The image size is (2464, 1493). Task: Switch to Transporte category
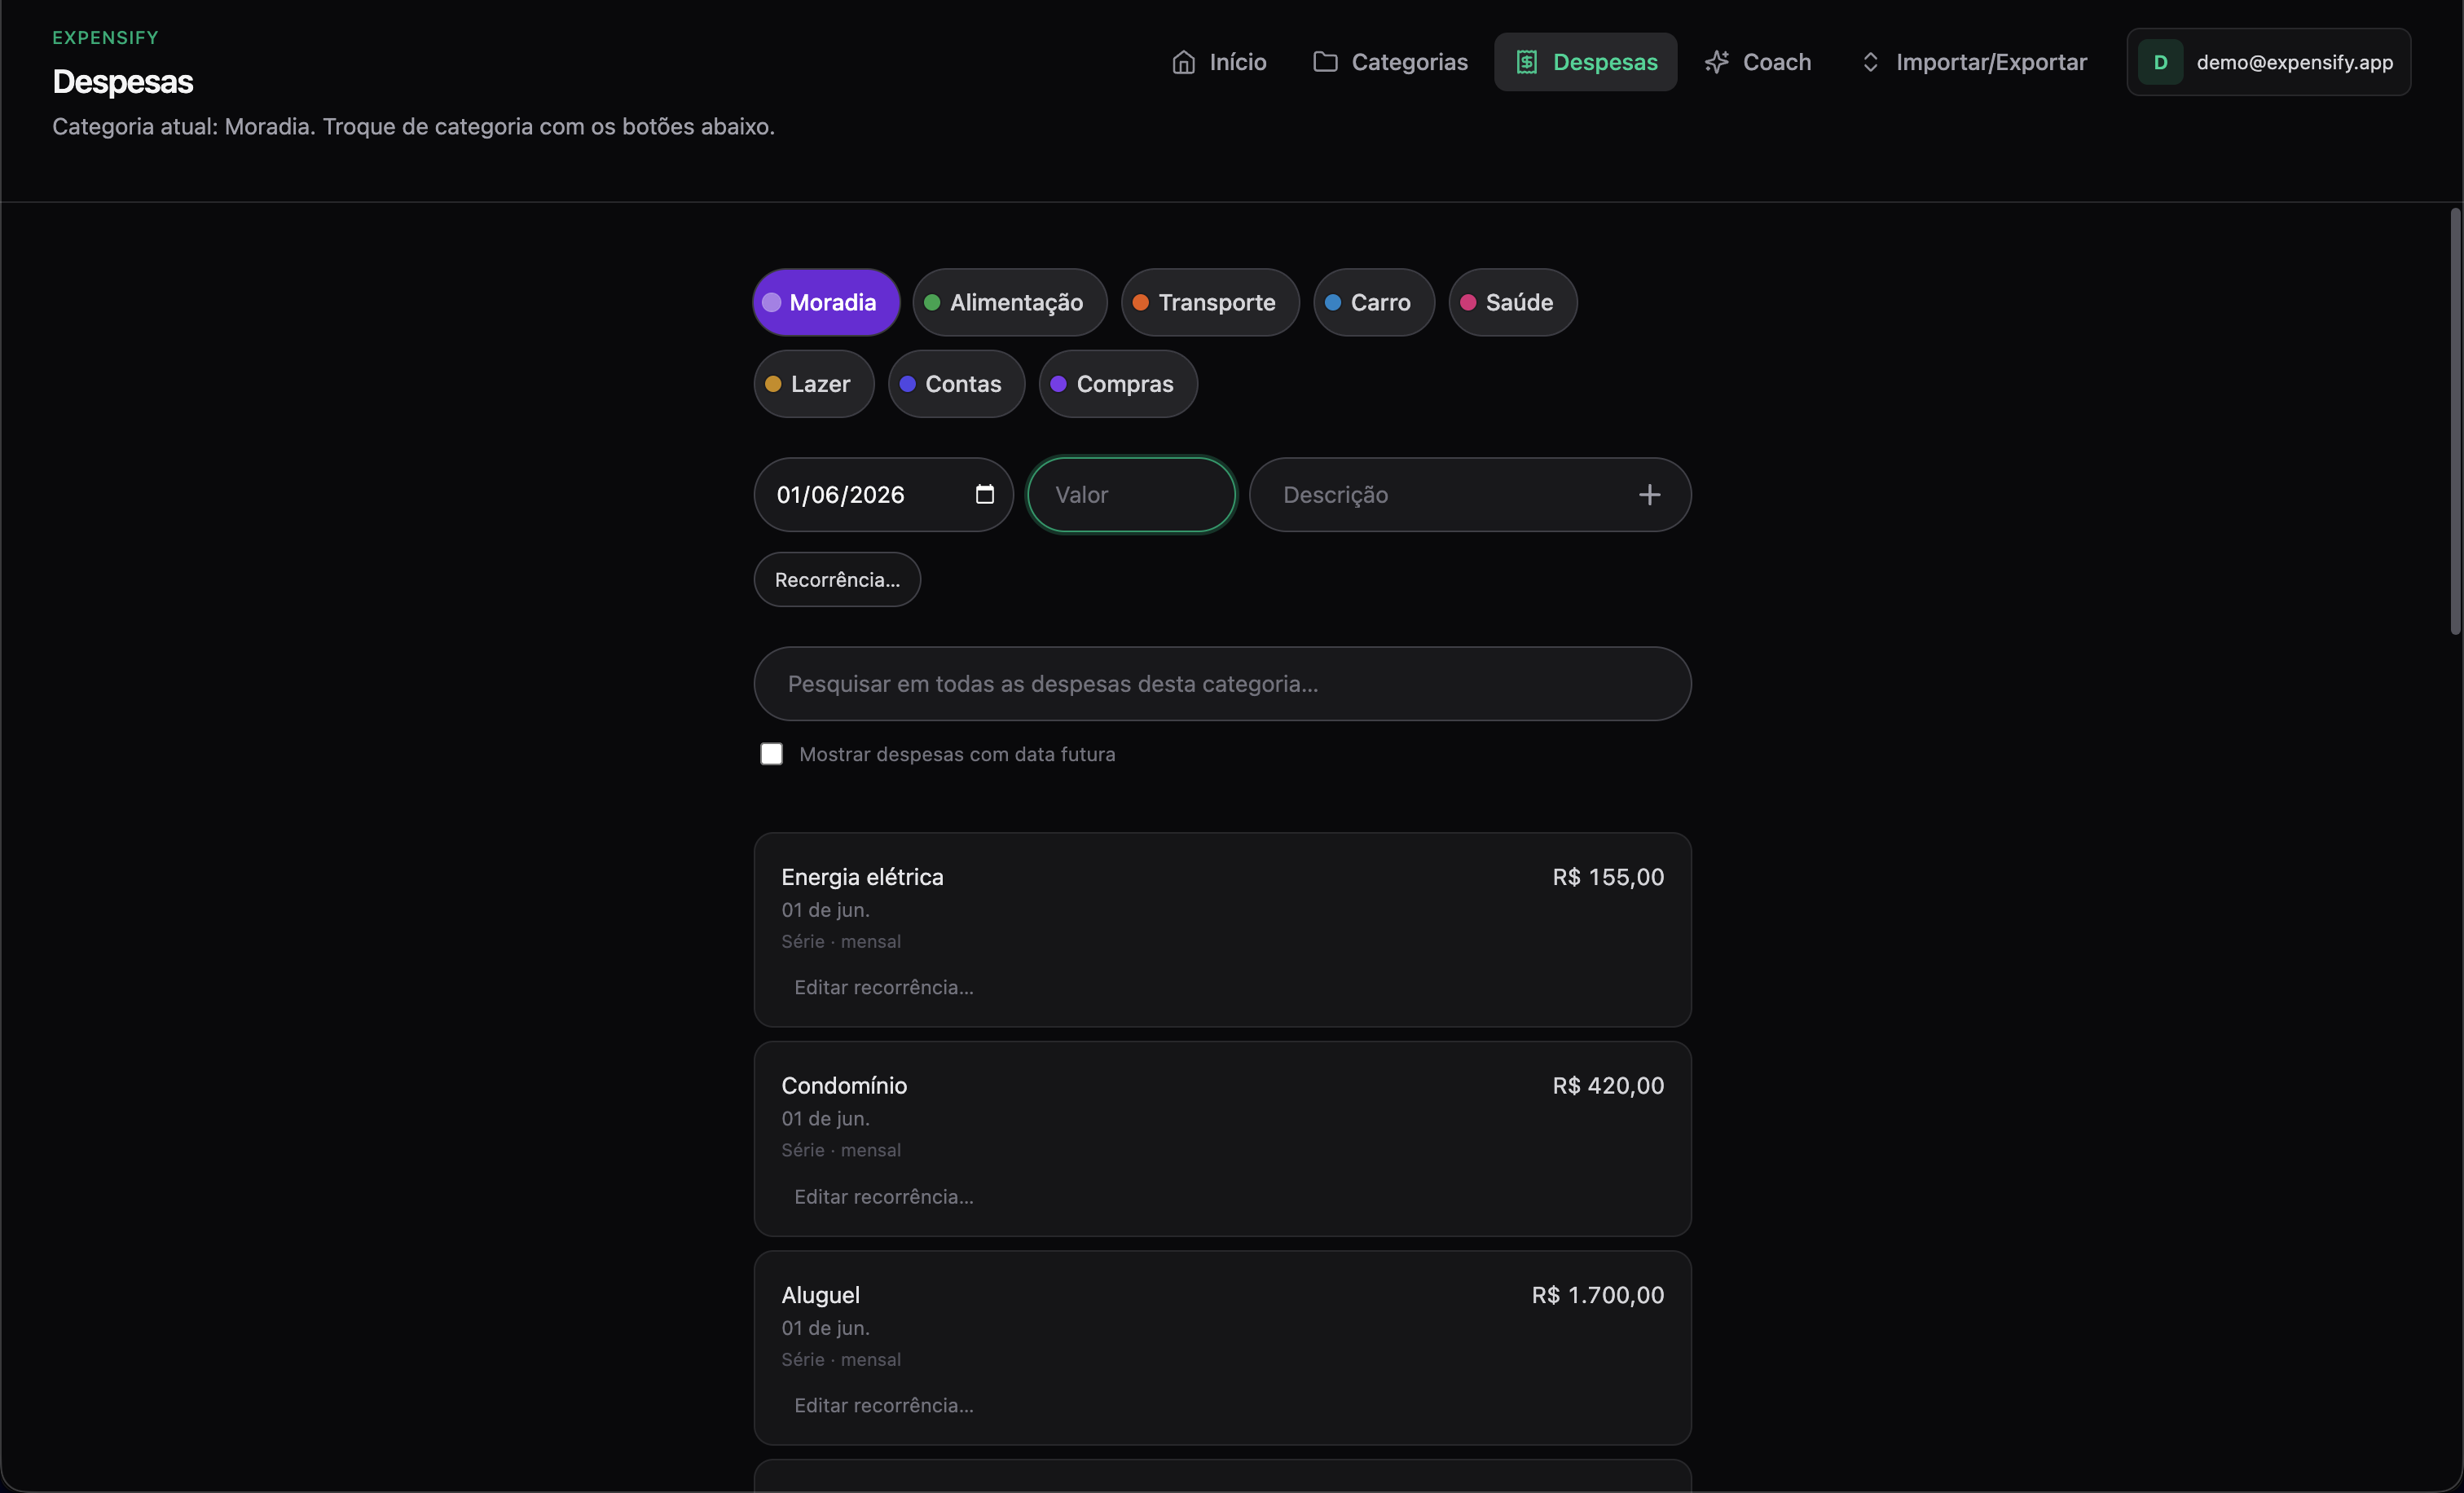pos(1210,302)
